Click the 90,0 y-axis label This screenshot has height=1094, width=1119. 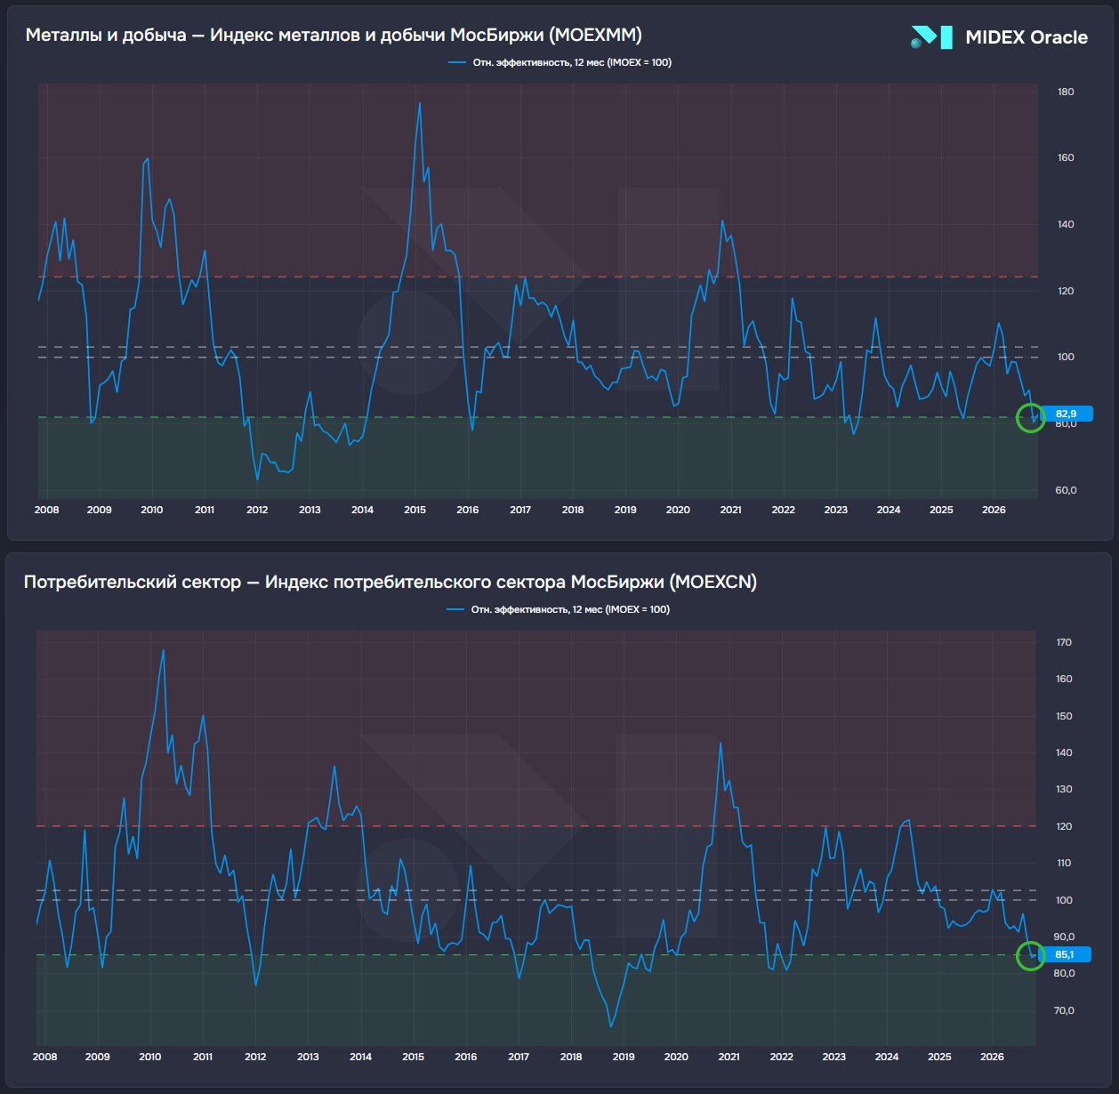[x=1064, y=937]
